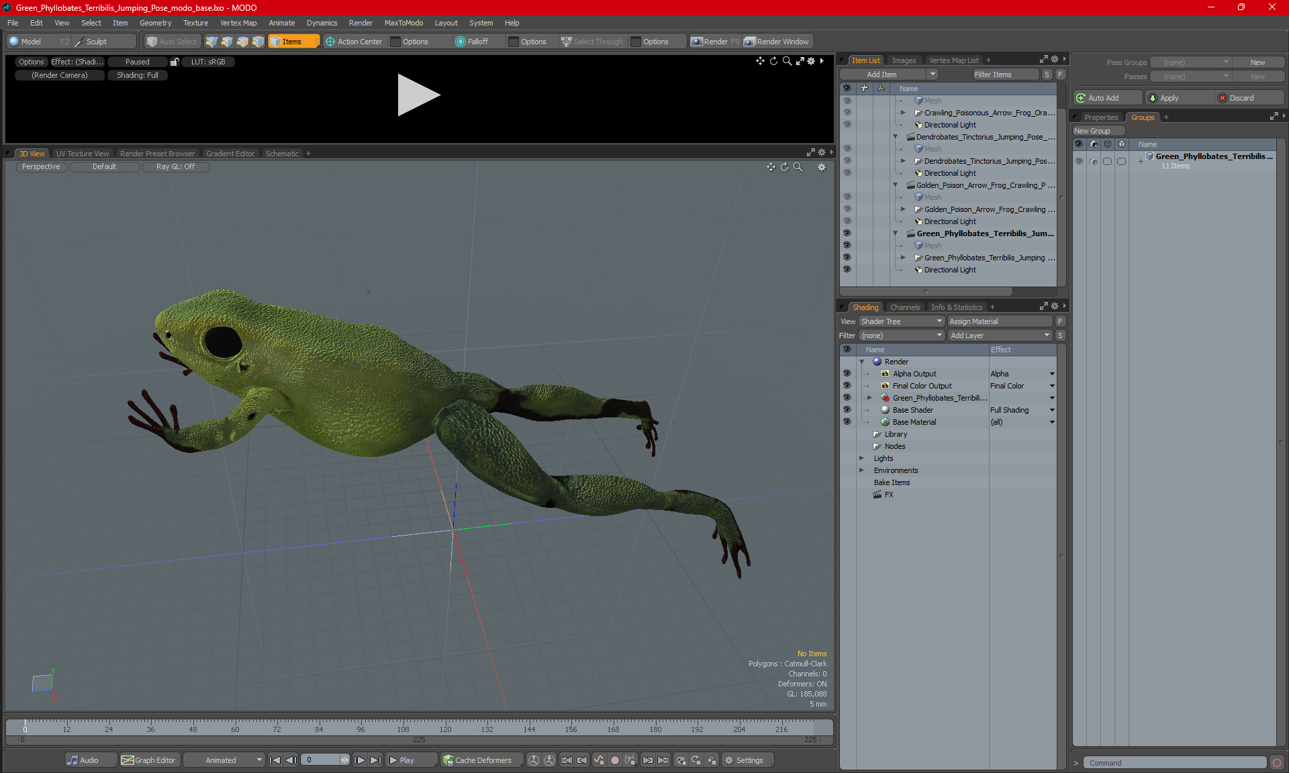1289x773 pixels.
Task: Open the Add Layer dropdown
Action: tap(1000, 336)
